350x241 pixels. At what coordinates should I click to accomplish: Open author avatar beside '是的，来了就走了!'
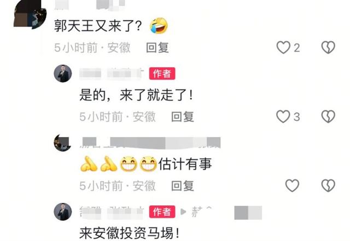(63, 73)
